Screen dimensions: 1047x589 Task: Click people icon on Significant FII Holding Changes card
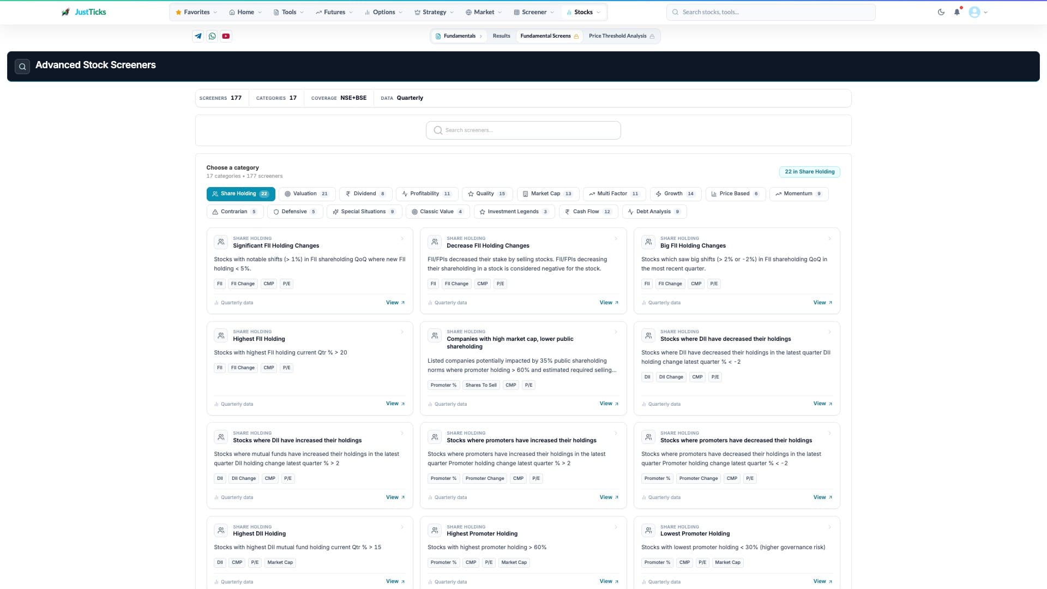tap(221, 242)
